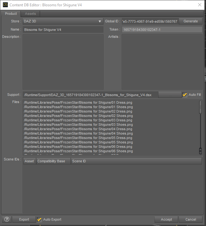206x226 pixels.
Task: Toggle the Auto Export checkbox
Action: point(39,219)
